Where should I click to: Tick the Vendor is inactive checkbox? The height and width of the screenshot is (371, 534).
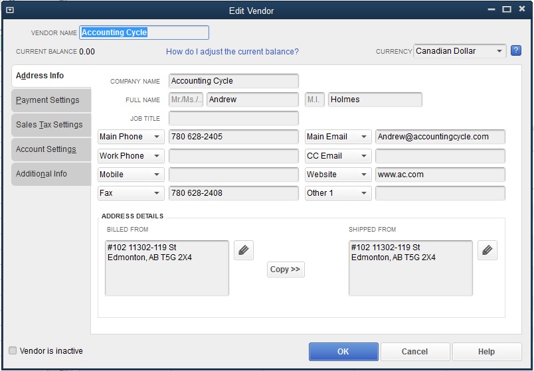point(13,350)
